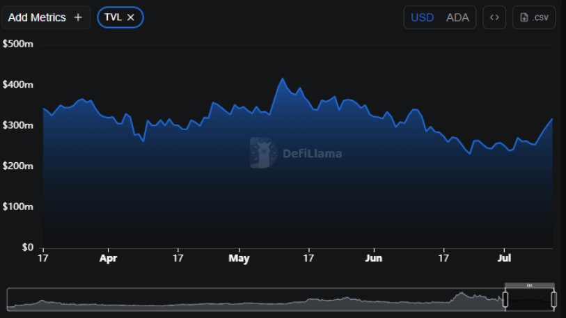Click the left handle of the range selector
The image size is (566, 318).
coord(505,299)
